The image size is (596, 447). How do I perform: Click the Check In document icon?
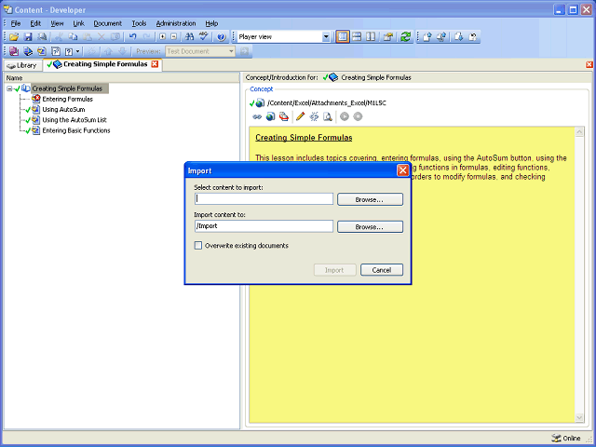tap(427, 37)
